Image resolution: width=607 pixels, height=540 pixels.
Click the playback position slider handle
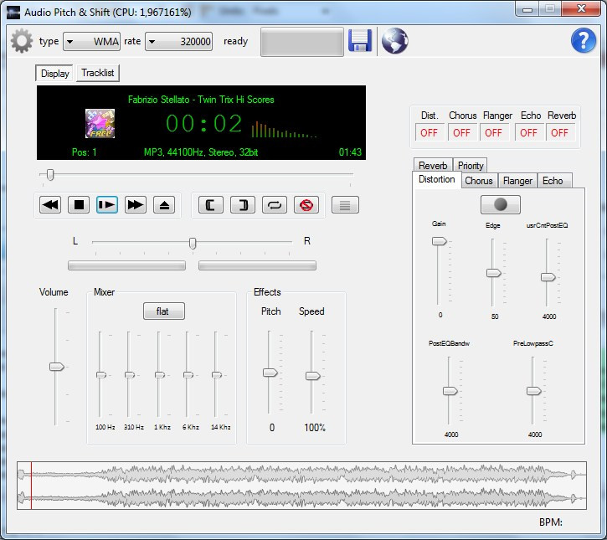50,175
